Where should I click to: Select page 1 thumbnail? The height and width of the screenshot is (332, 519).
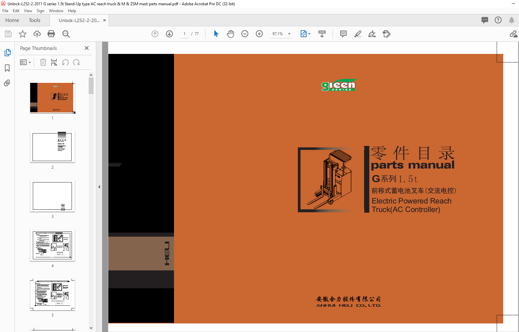(53, 98)
